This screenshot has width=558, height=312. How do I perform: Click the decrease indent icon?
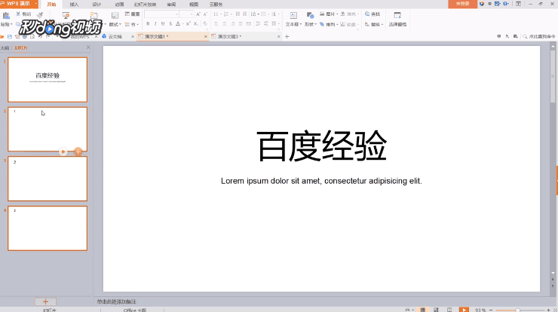point(238,14)
